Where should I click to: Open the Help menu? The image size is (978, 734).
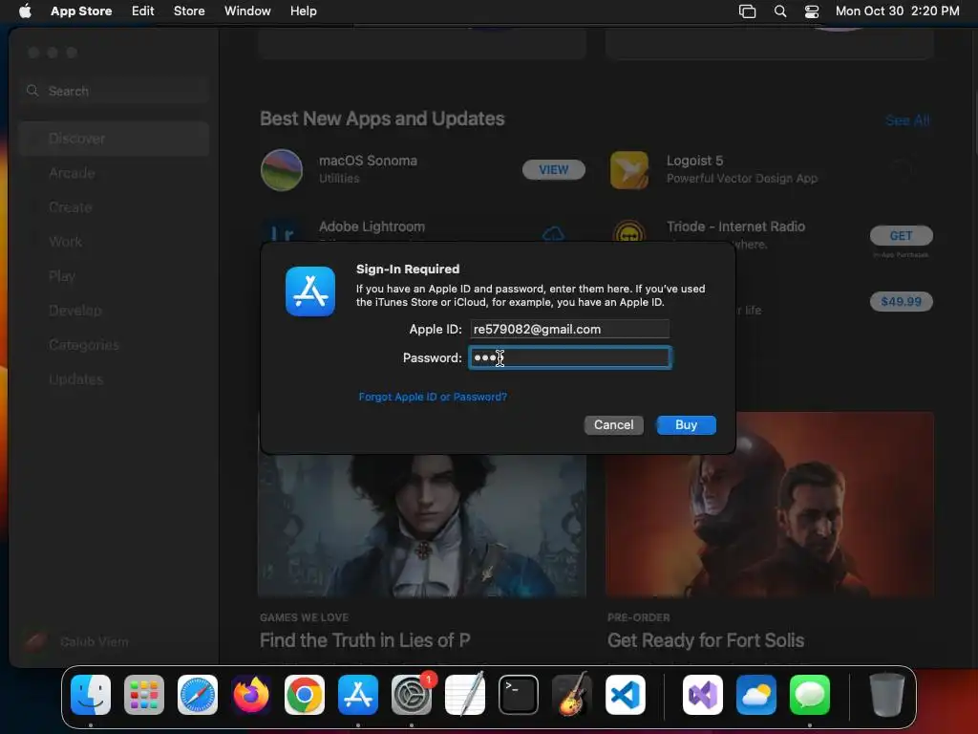point(303,11)
